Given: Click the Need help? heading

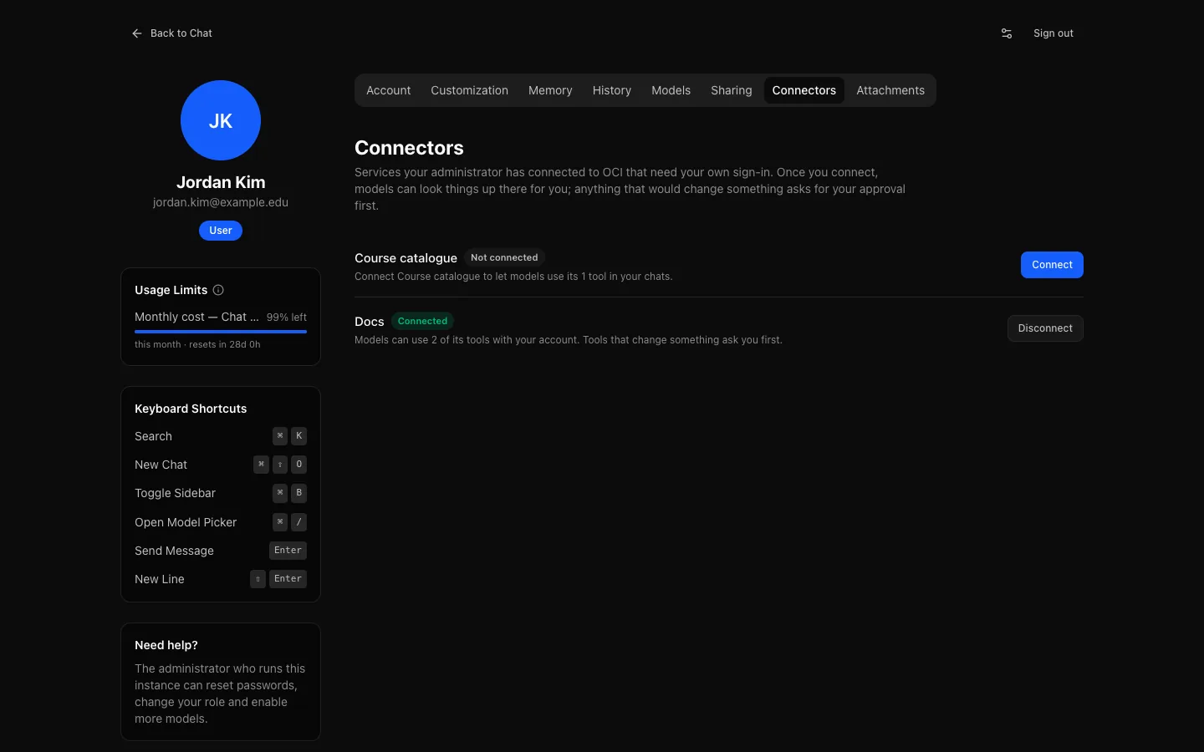Looking at the screenshot, I should pos(166,645).
